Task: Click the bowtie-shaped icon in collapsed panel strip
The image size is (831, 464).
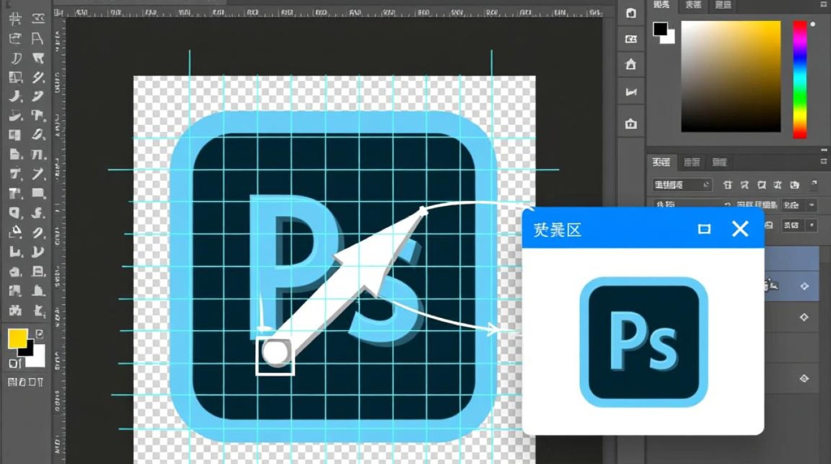Action: (x=631, y=93)
